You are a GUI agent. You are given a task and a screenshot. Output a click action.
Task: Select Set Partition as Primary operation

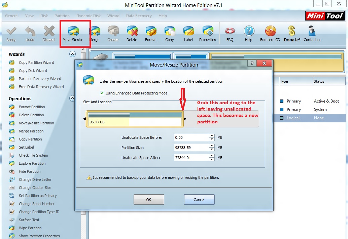point(38,196)
